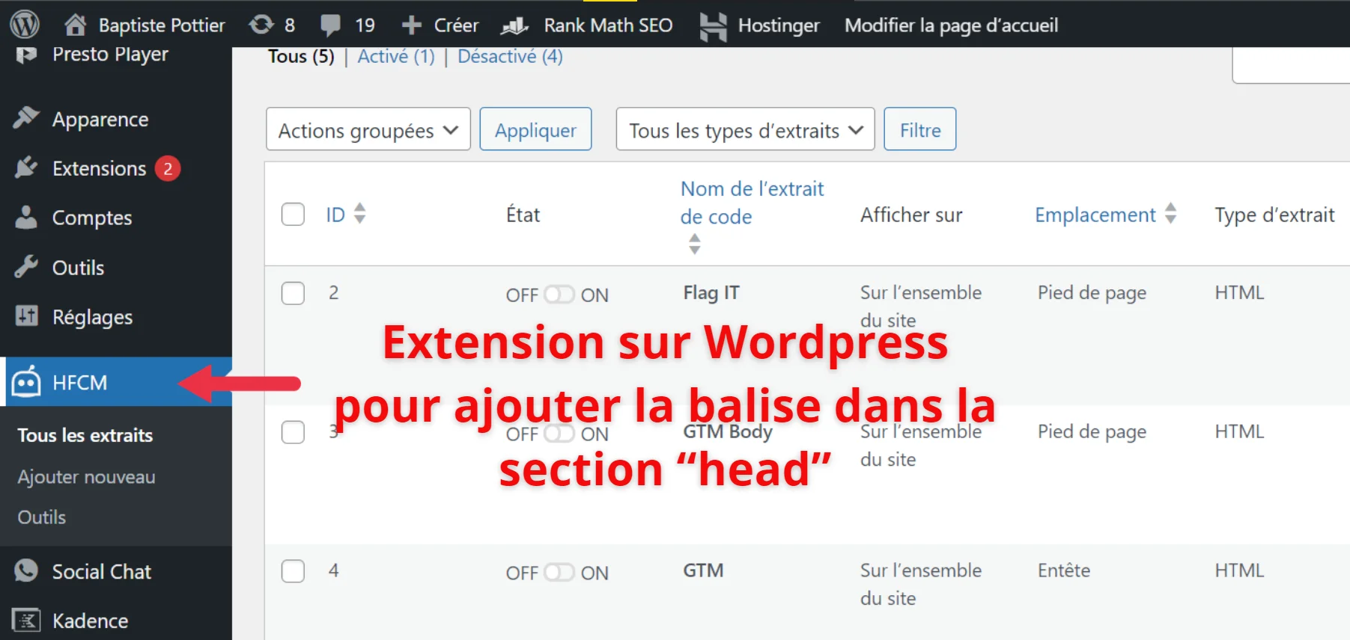
Task: Click the WordPress logo icon
Action: (x=25, y=25)
